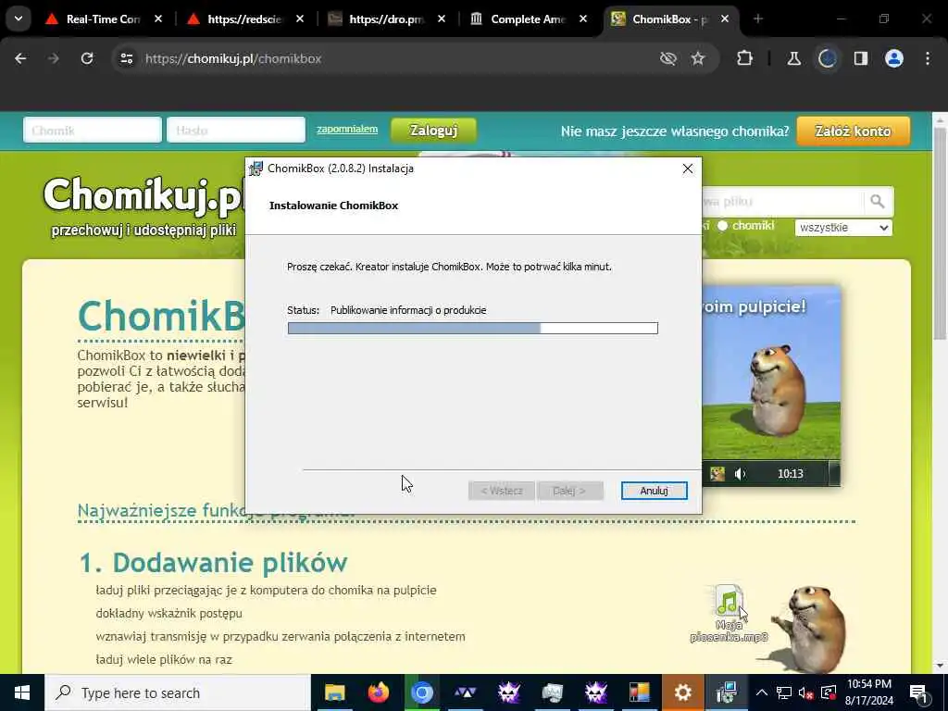Viewport: 948px width, 711px height.
Task: Bookmark this page with star icon
Action: coord(698,58)
